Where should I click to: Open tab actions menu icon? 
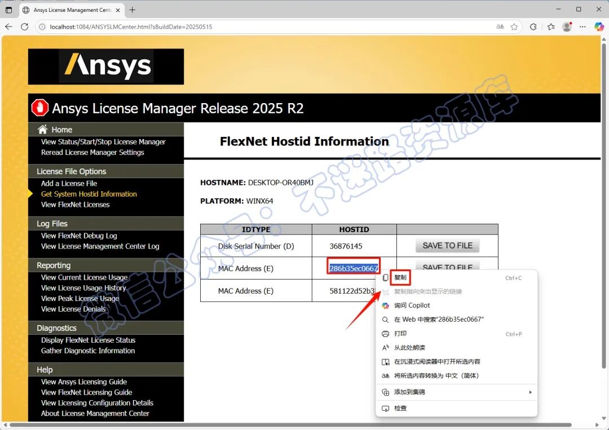pos(8,10)
